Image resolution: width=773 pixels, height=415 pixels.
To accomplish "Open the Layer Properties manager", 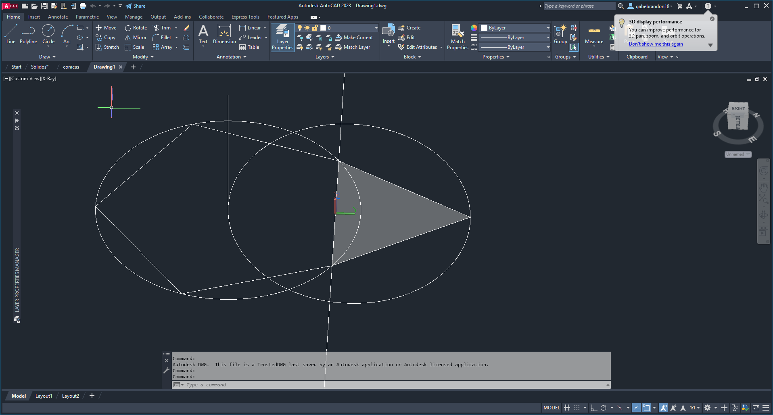I will coord(282,37).
